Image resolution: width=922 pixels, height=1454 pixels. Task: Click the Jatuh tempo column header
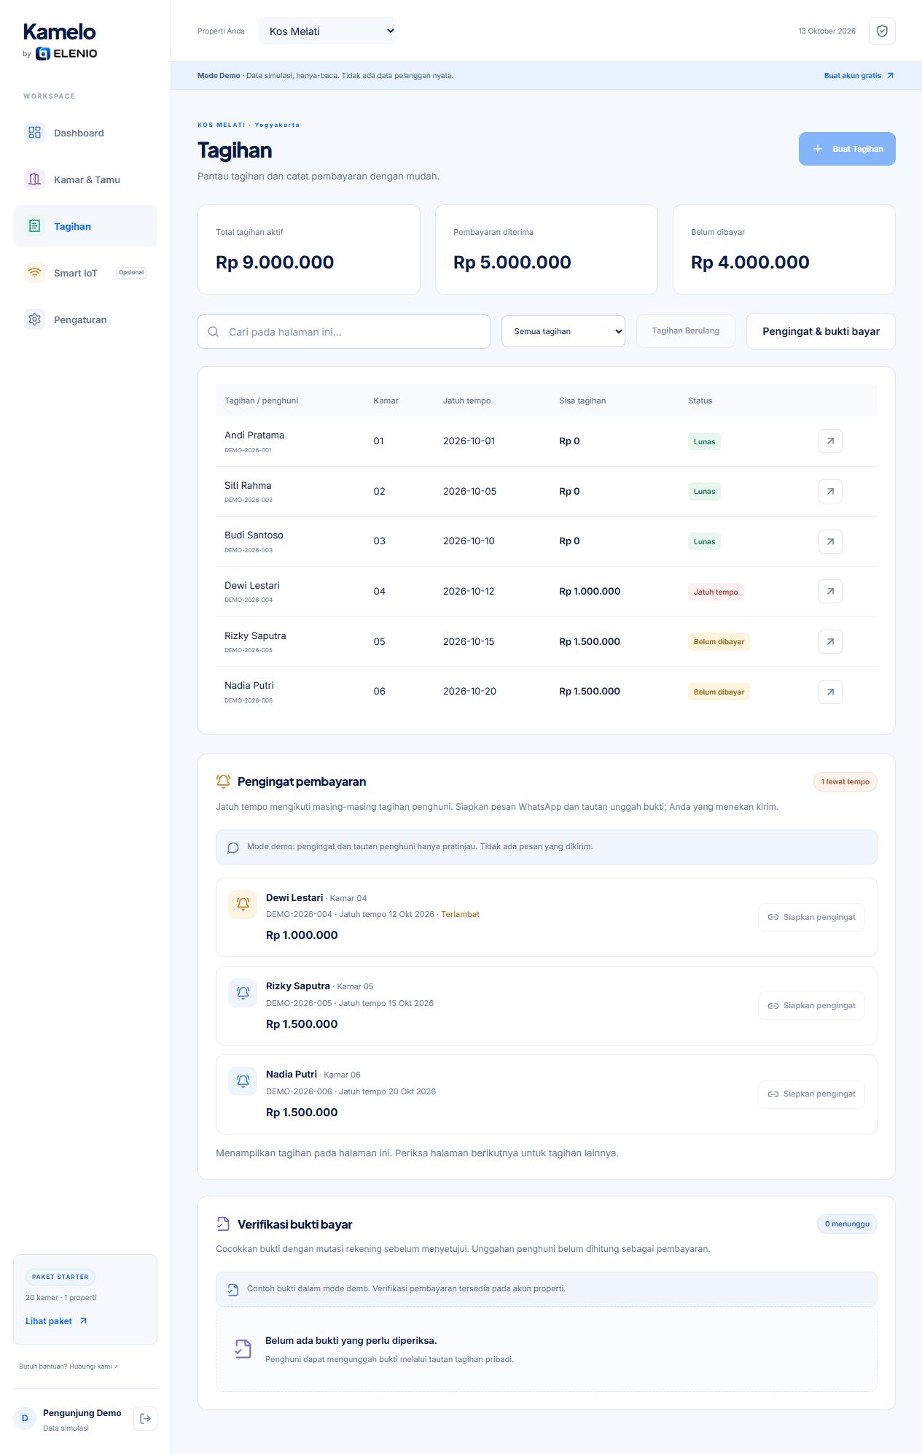point(467,401)
